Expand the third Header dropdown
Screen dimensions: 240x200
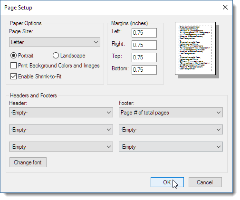(61, 147)
